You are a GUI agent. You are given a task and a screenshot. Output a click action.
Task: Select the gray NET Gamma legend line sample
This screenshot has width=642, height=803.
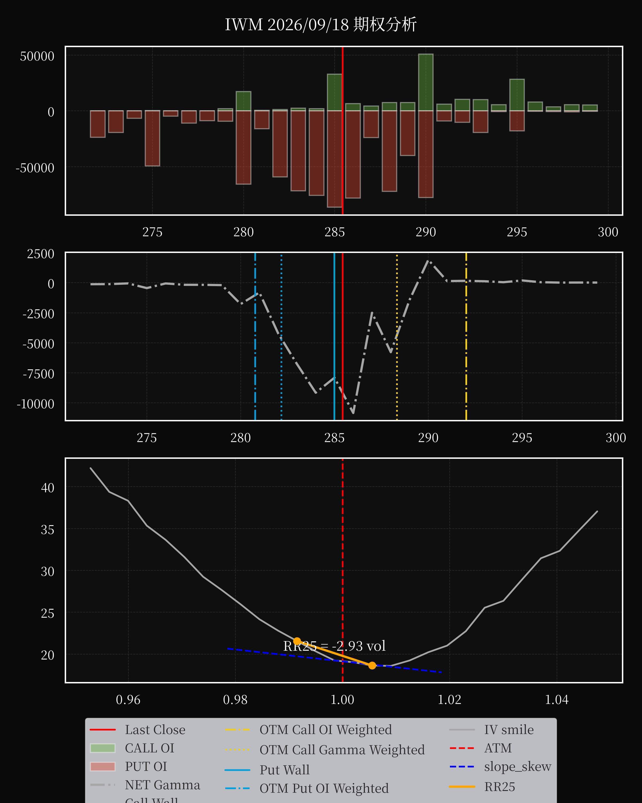coord(102,785)
